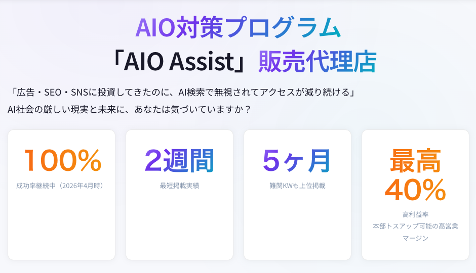Image resolution: width=476 pixels, height=273 pixels.
Task: Click the orange 最高 text
Action: click(415, 162)
